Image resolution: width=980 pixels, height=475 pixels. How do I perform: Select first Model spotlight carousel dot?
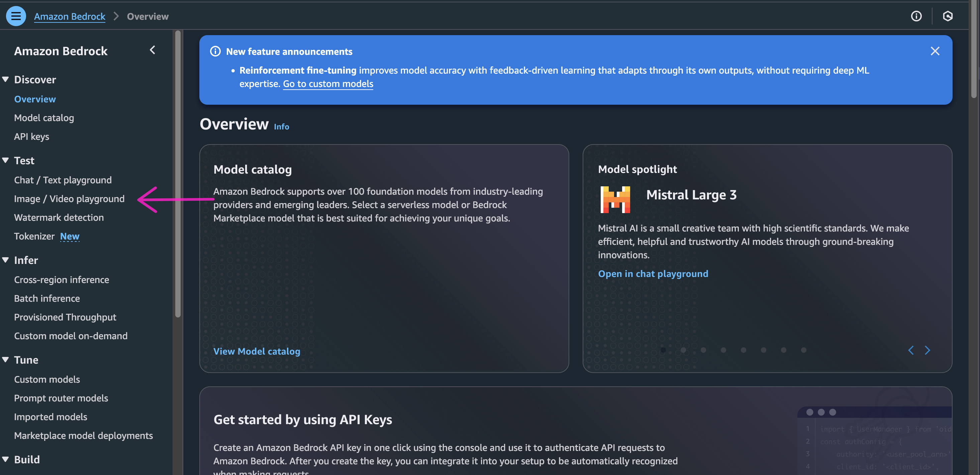click(x=663, y=350)
